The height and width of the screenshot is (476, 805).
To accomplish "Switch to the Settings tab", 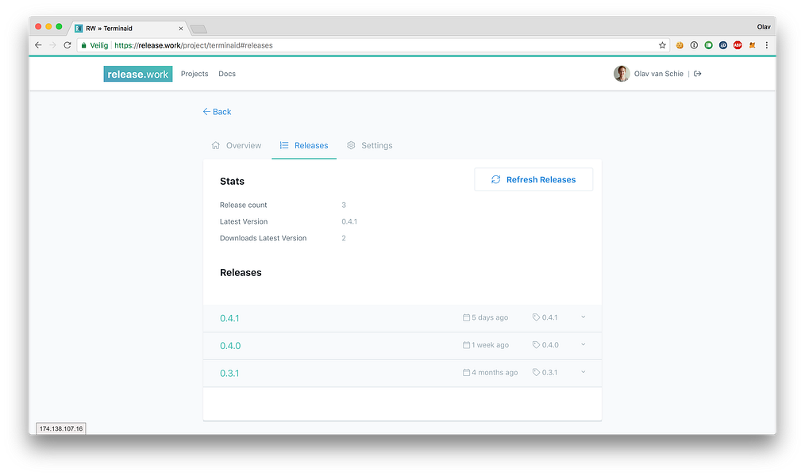I will (370, 145).
